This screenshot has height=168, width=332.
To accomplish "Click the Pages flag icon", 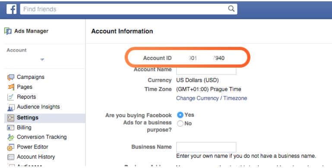I will click(11, 87).
